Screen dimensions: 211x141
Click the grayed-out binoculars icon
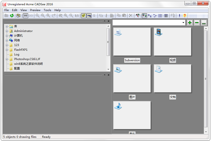(31, 15)
